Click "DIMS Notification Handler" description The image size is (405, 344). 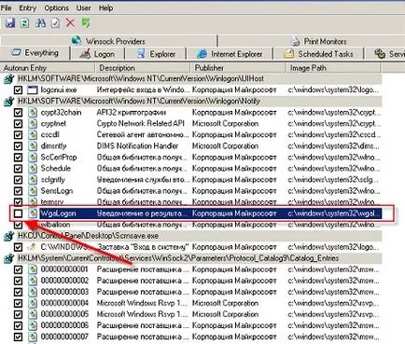click(137, 146)
